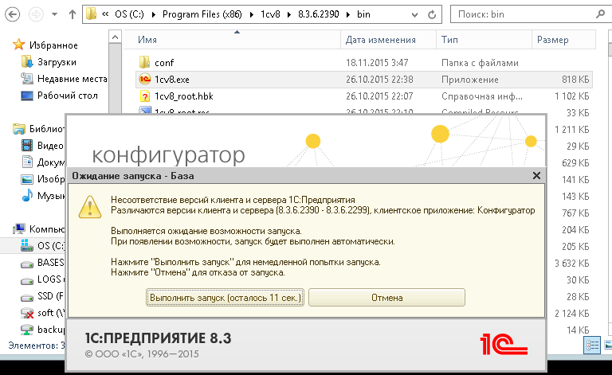Click the folder icon in the address bar
Screen dimensions: 612x375
coord(92,14)
